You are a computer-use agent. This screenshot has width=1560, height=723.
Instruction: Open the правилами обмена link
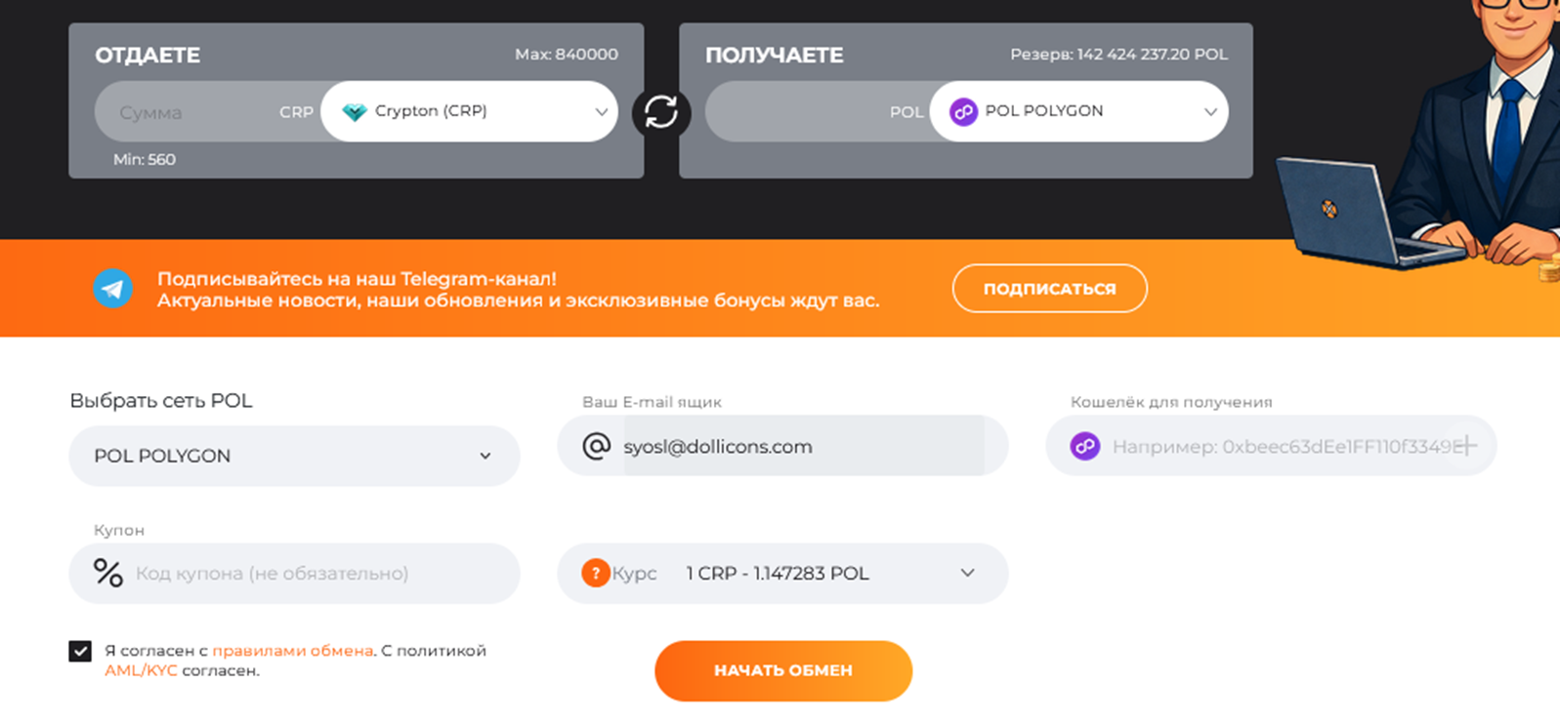pos(292,651)
